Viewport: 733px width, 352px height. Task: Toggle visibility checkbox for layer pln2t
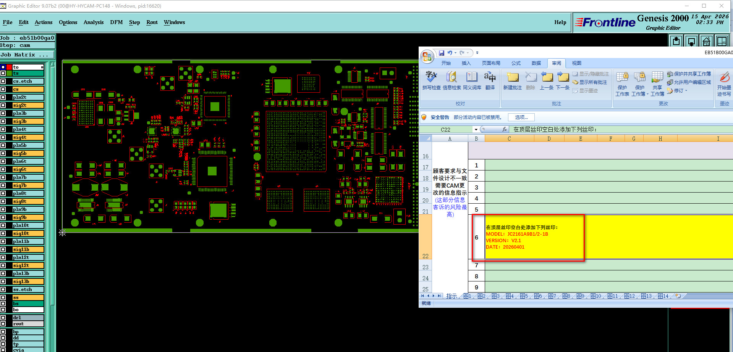pyautogui.click(x=3, y=97)
